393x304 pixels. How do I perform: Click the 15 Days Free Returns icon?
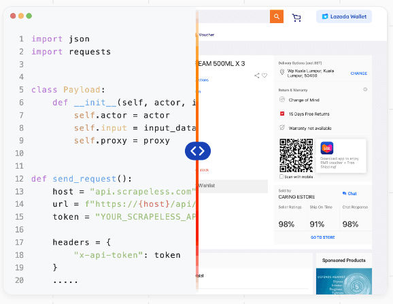pos(282,114)
